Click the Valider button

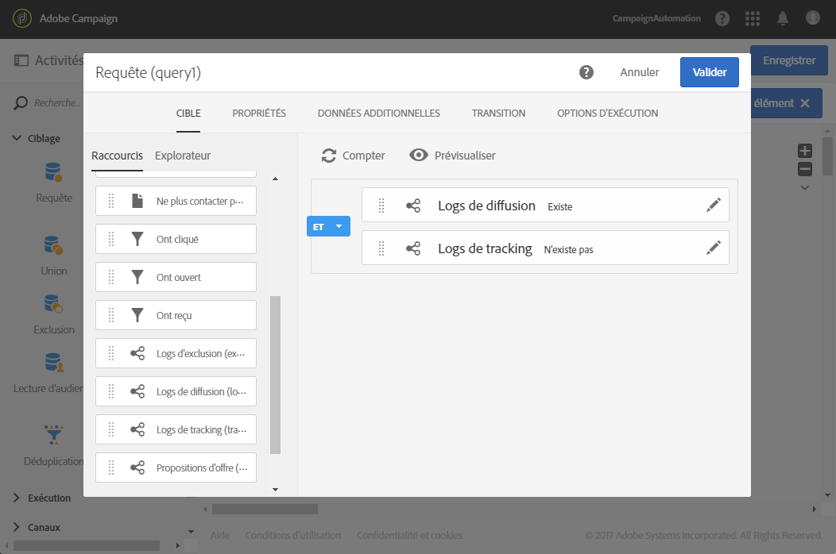pos(709,72)
